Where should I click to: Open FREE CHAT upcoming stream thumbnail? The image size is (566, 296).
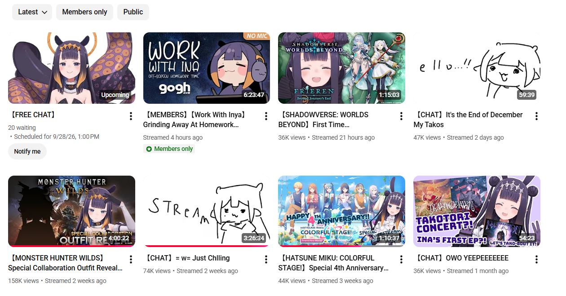point(71,68)
